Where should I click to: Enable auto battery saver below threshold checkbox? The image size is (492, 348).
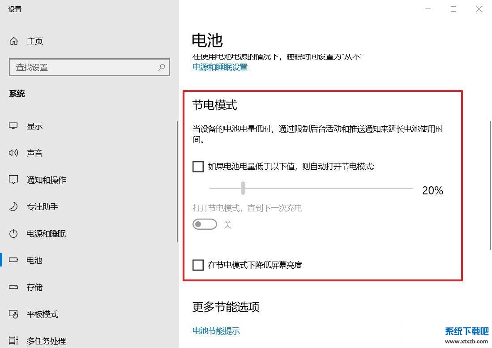pyautogui.click(x=198, y=167)
